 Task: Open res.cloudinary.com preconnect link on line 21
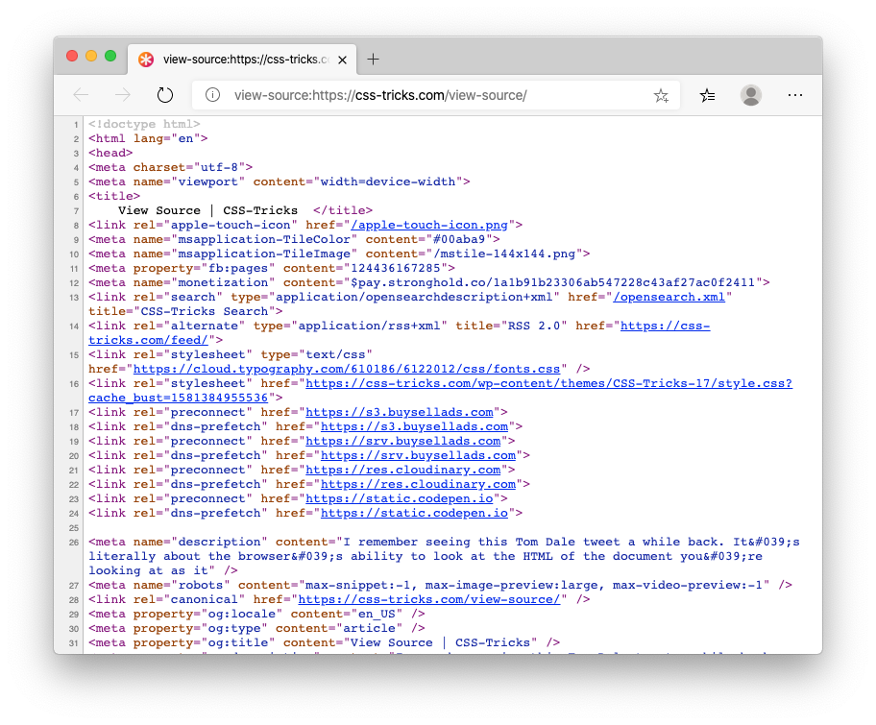(x=402, y=471)
